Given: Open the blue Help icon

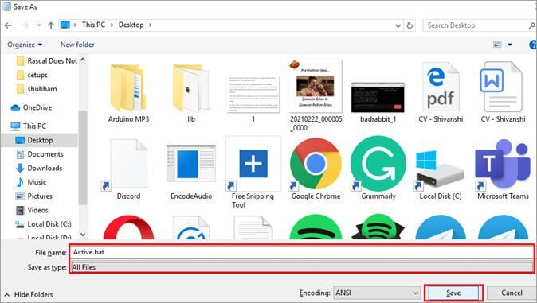Looking at the screenshot, I should click(533, 45).
